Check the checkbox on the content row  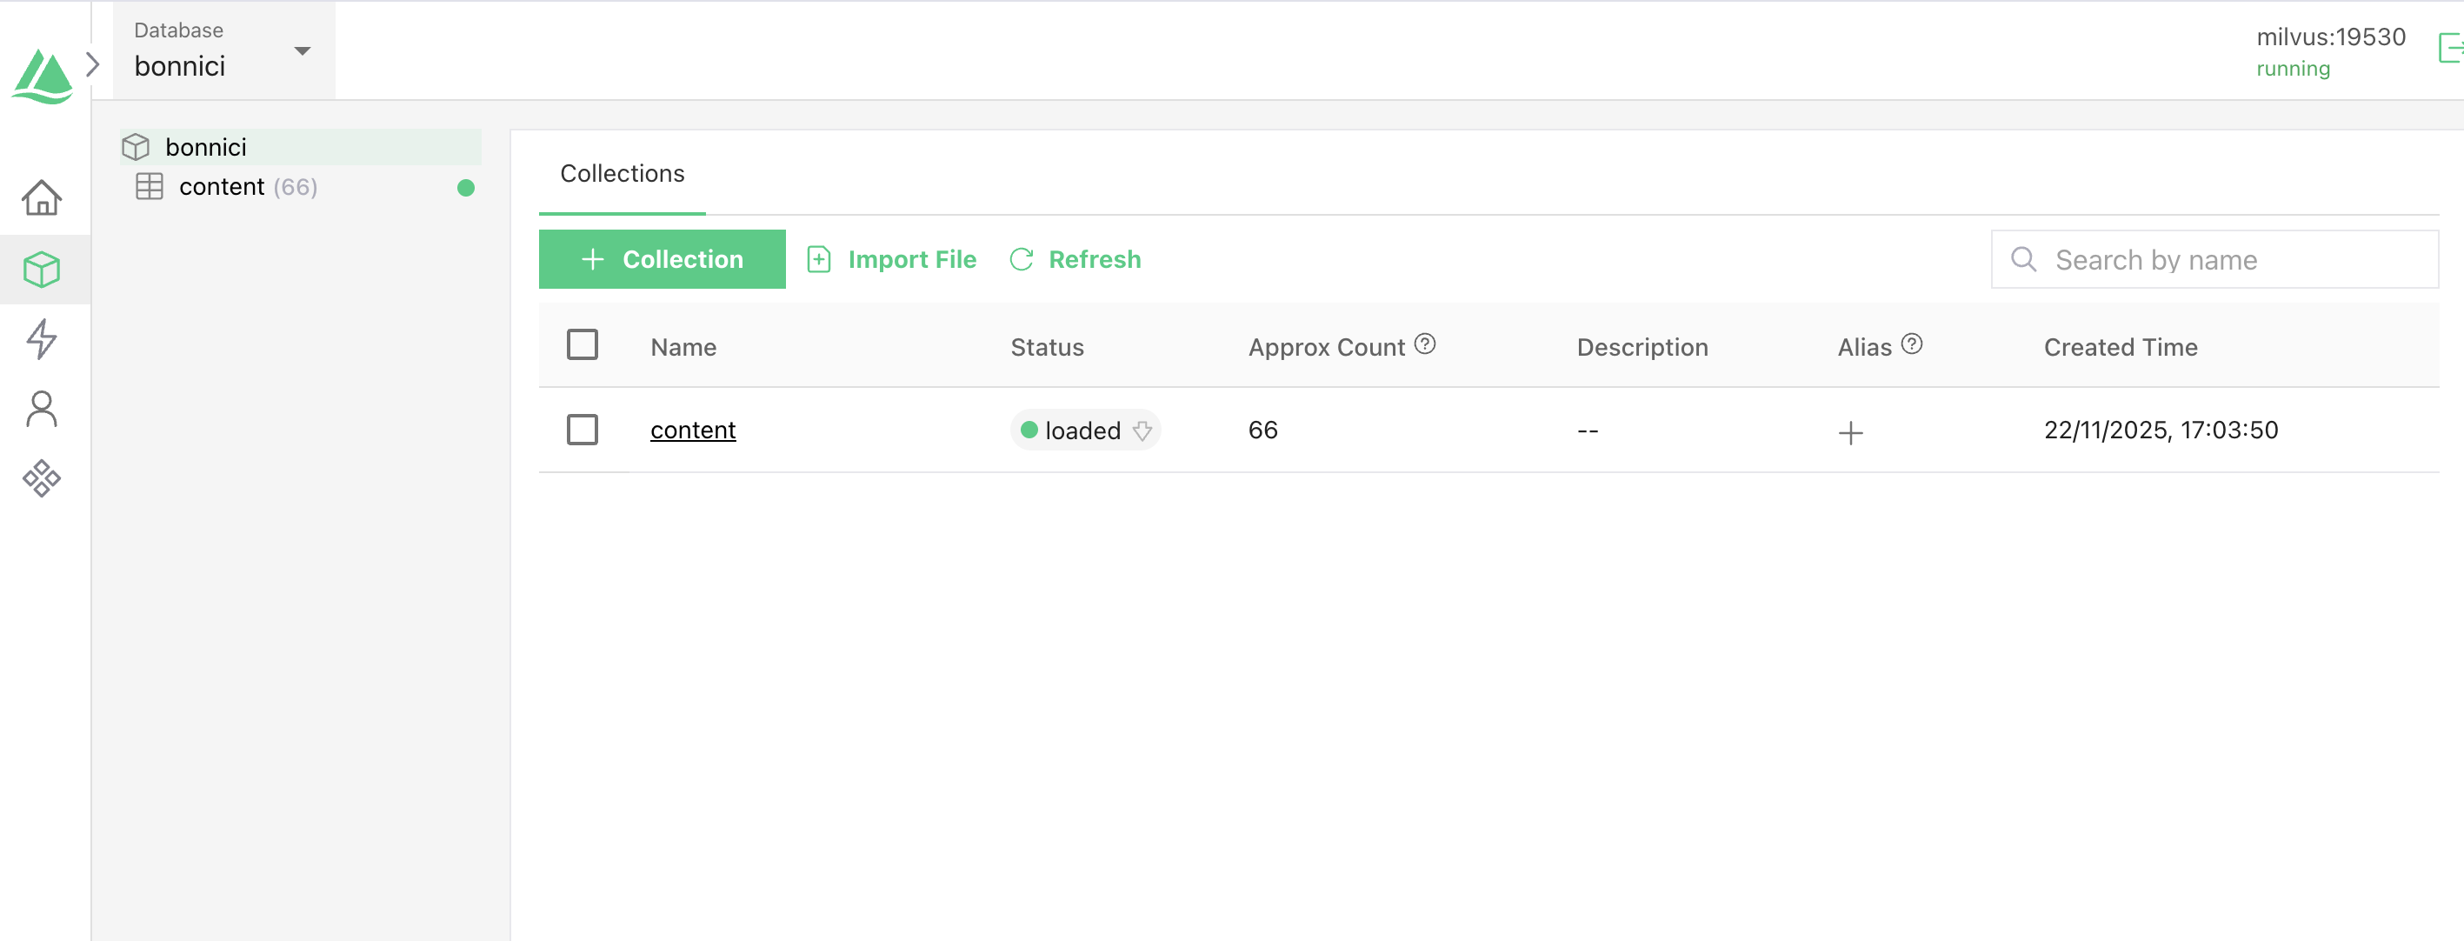click(x=583, y=430)
